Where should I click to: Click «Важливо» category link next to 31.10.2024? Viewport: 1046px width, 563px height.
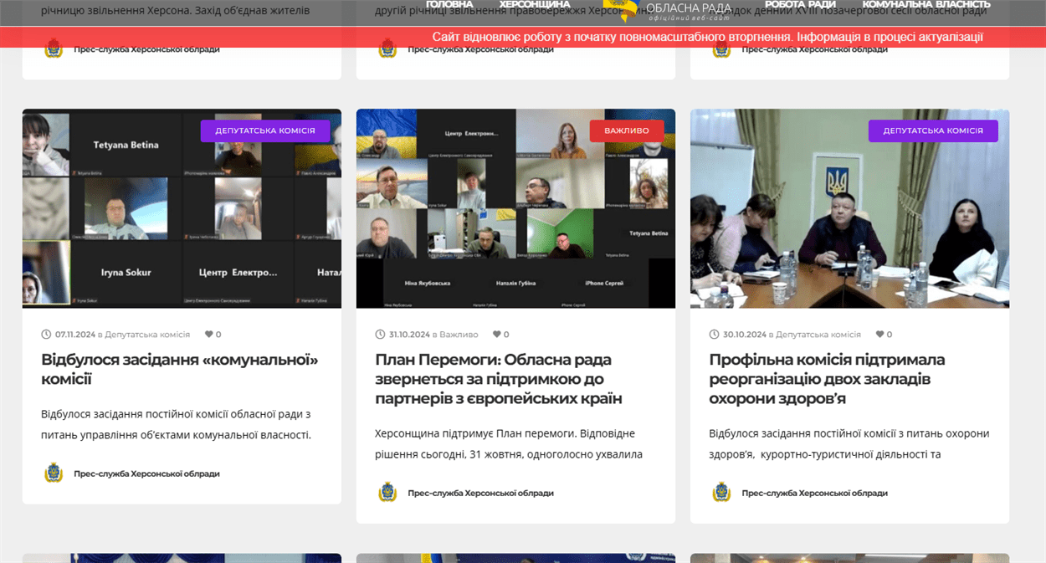tap(459, 335)
